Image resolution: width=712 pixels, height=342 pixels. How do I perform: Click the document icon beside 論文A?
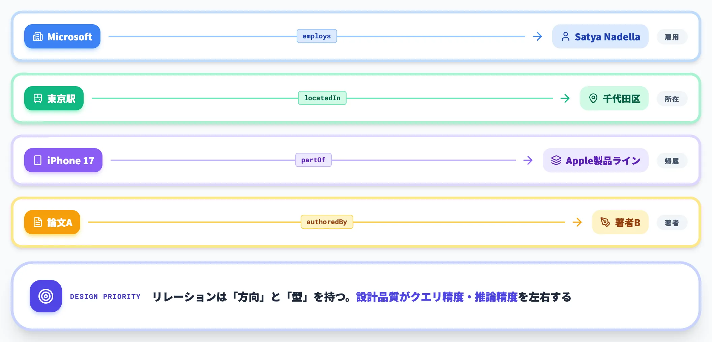(x=38, y=222)
